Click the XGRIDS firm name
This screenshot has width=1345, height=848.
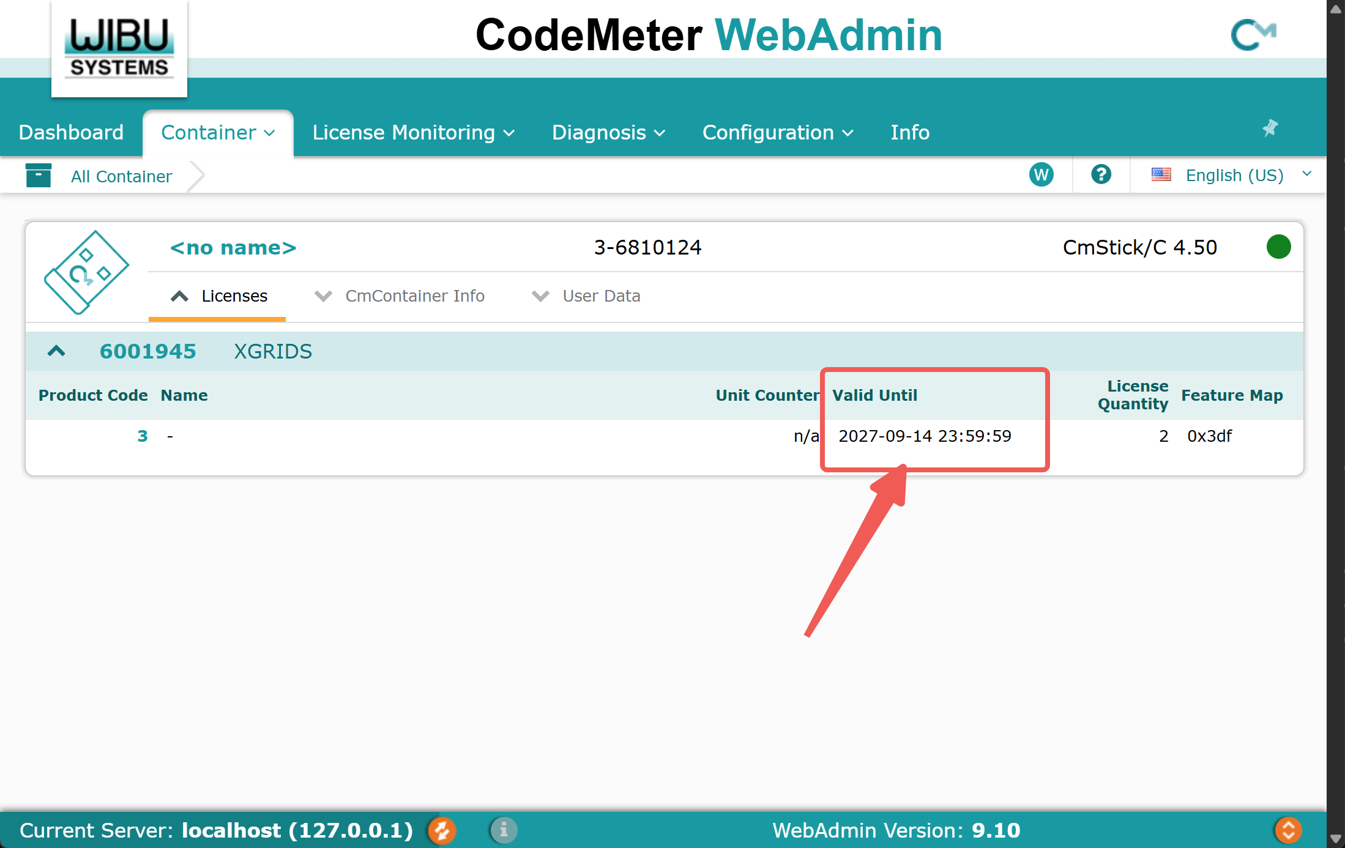[x=273, y=352]
